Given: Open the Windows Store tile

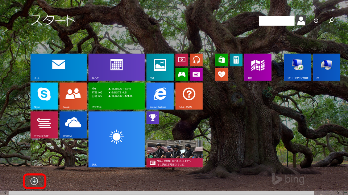Looking at the screenshot, I should pos(221,60).
